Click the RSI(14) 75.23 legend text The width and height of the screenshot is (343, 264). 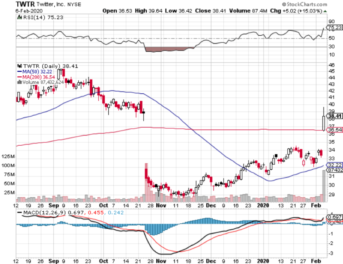pyautogui.click(x=43, y=17)
